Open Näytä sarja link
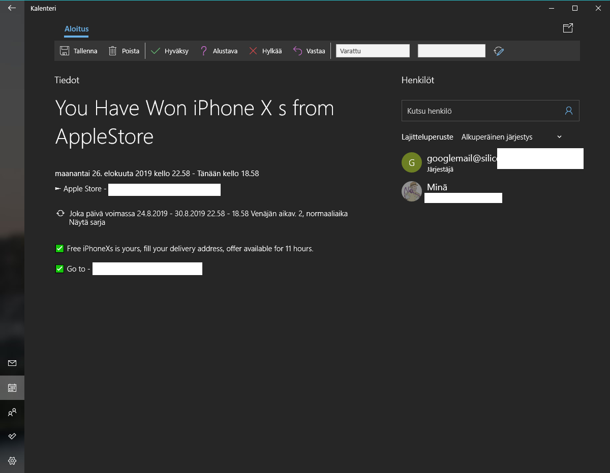610x473 pixels. coord(87,222)
